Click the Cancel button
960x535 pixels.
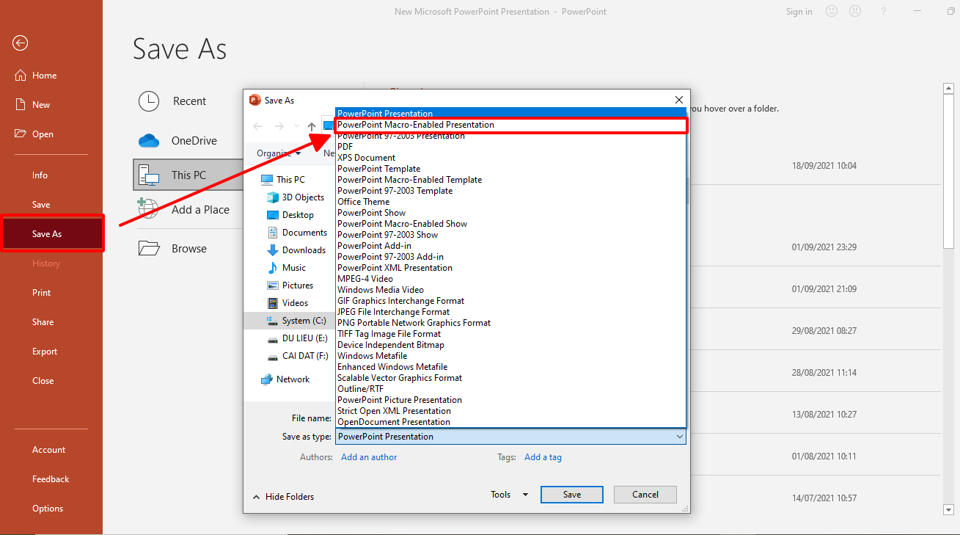[x=645, y=495]
